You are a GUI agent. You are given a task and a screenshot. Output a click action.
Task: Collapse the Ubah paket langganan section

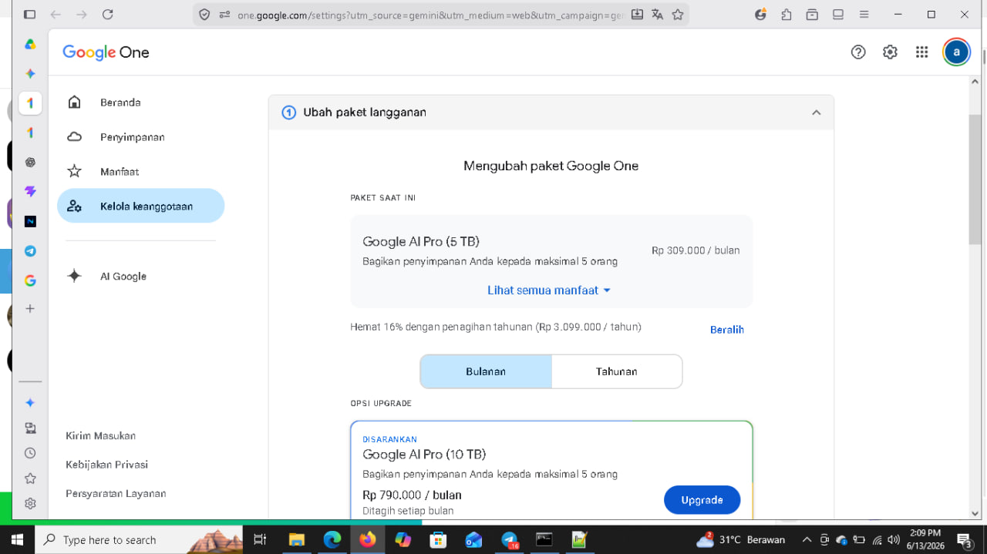coord(816,112)
